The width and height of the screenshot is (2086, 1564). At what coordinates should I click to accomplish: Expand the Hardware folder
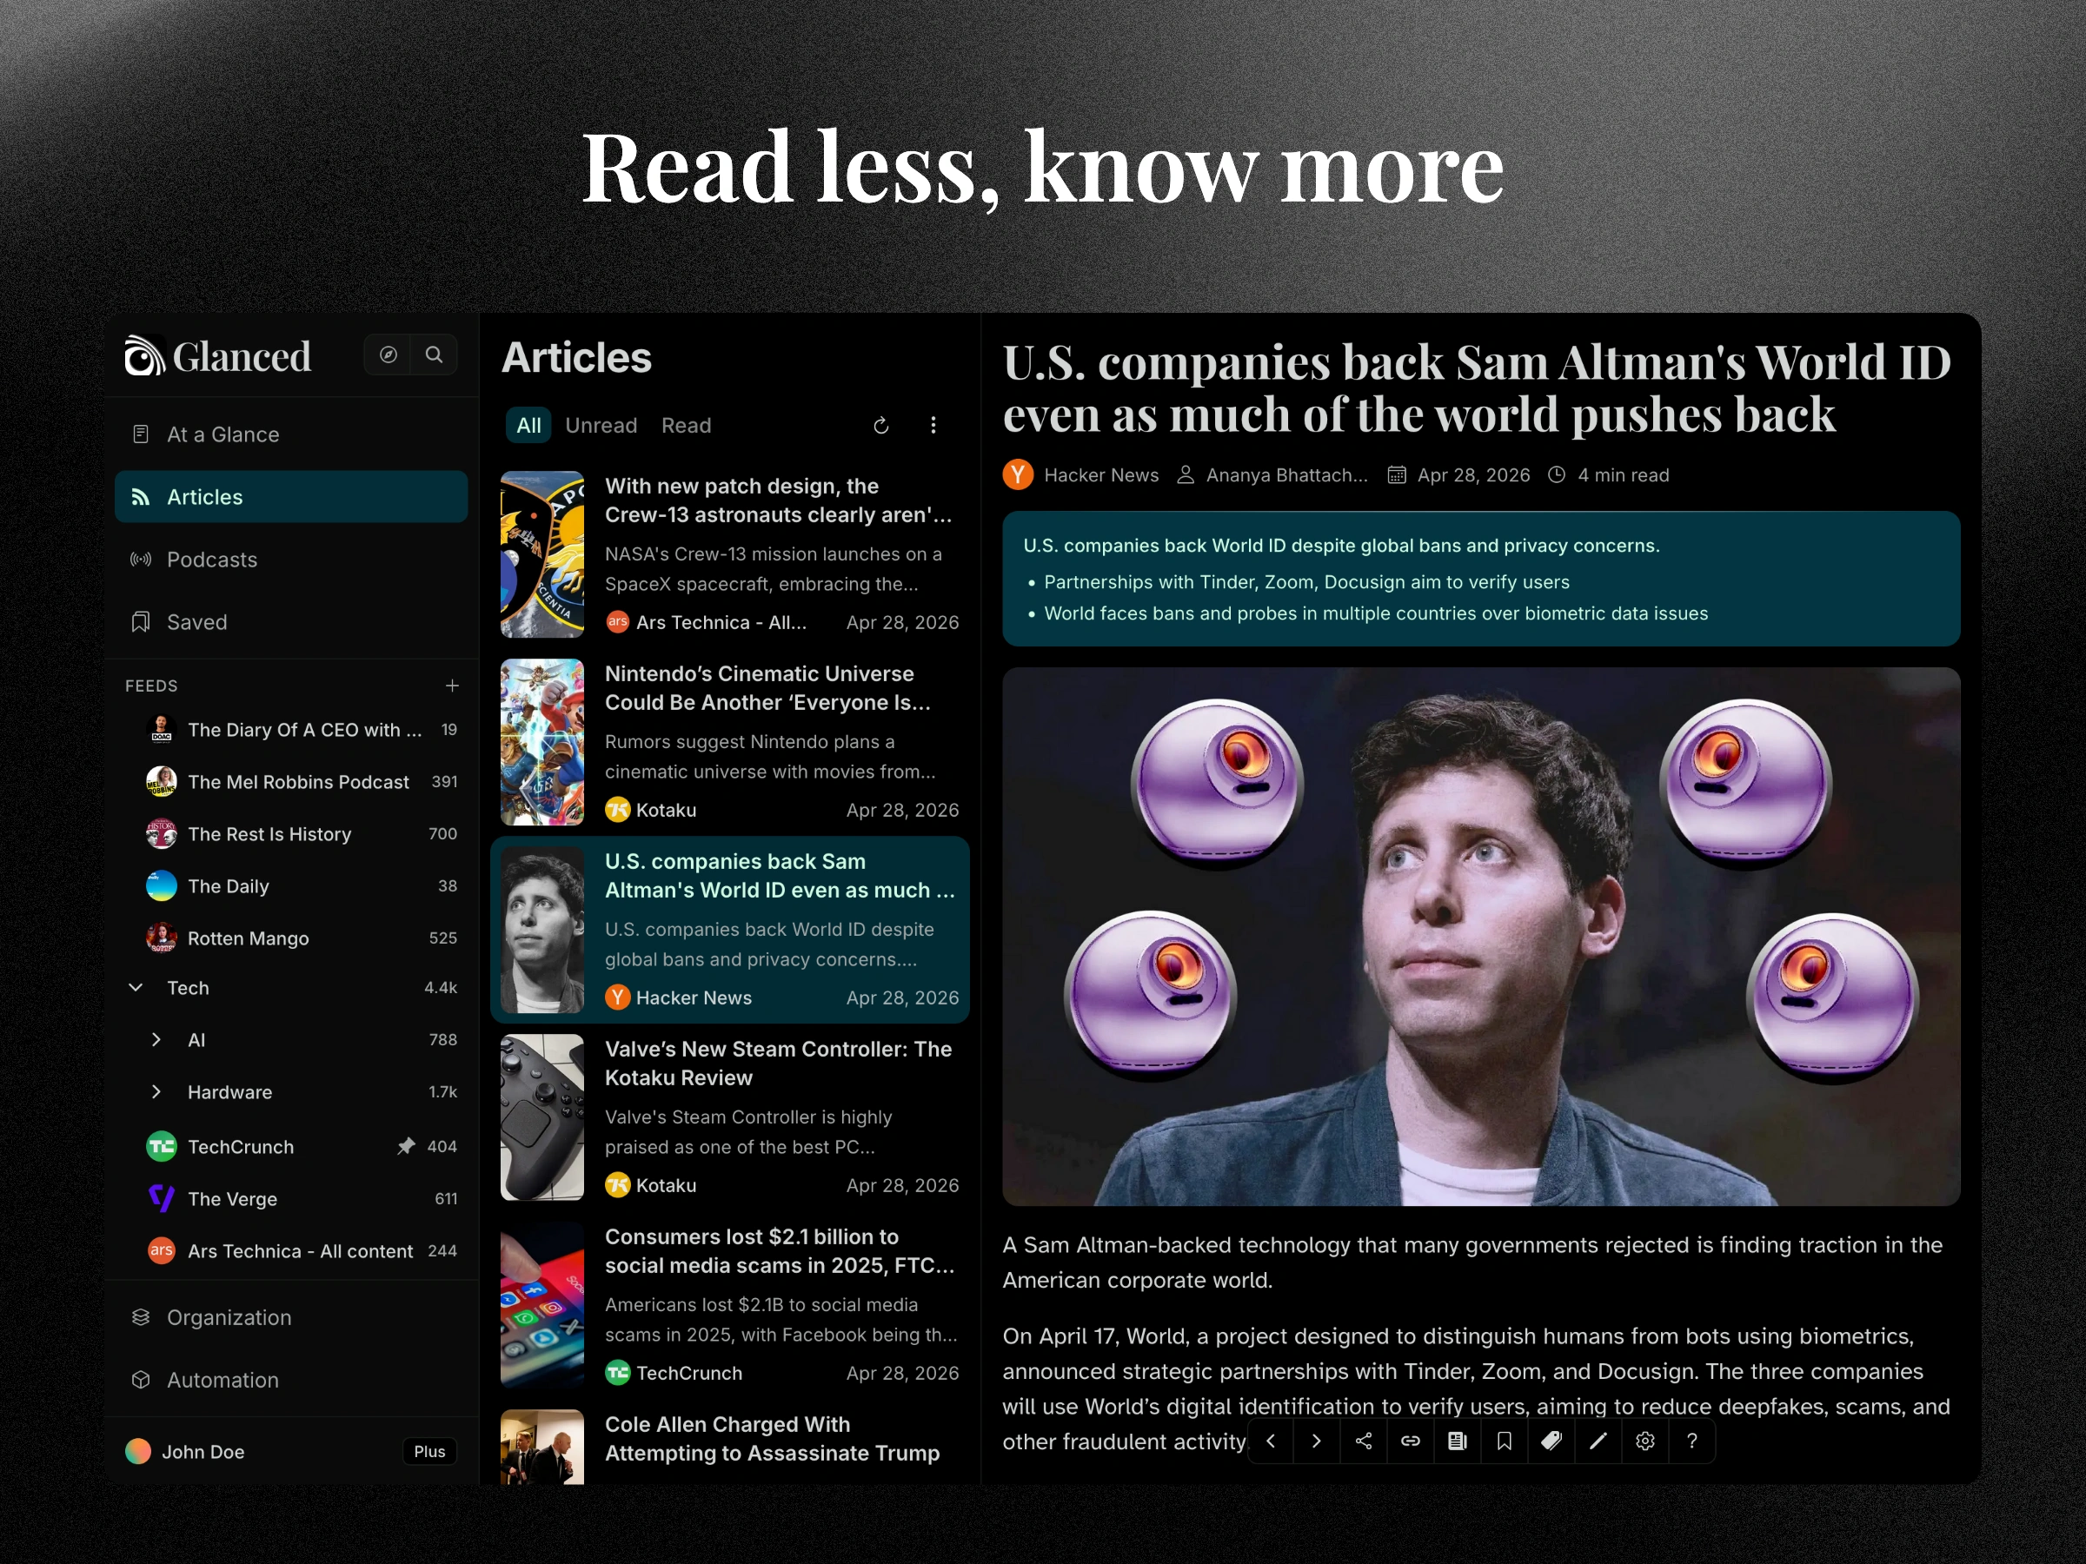(x=156, y=1090)
